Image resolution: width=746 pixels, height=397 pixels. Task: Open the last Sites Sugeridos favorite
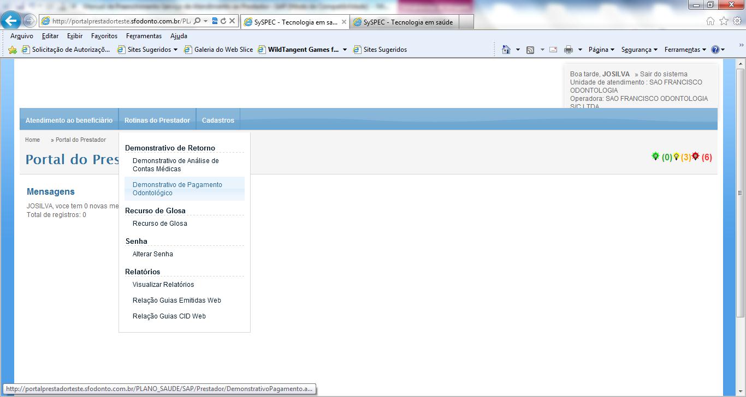[x=380, y=50]
